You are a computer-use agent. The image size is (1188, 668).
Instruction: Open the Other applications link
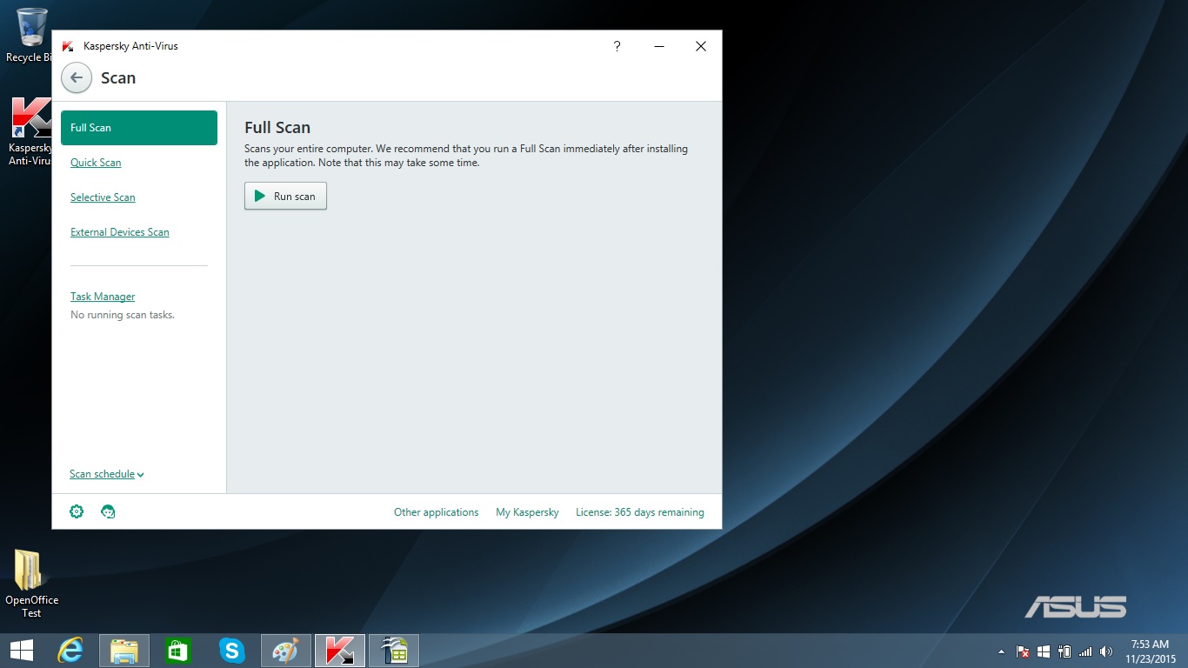[x=436, y=512]
